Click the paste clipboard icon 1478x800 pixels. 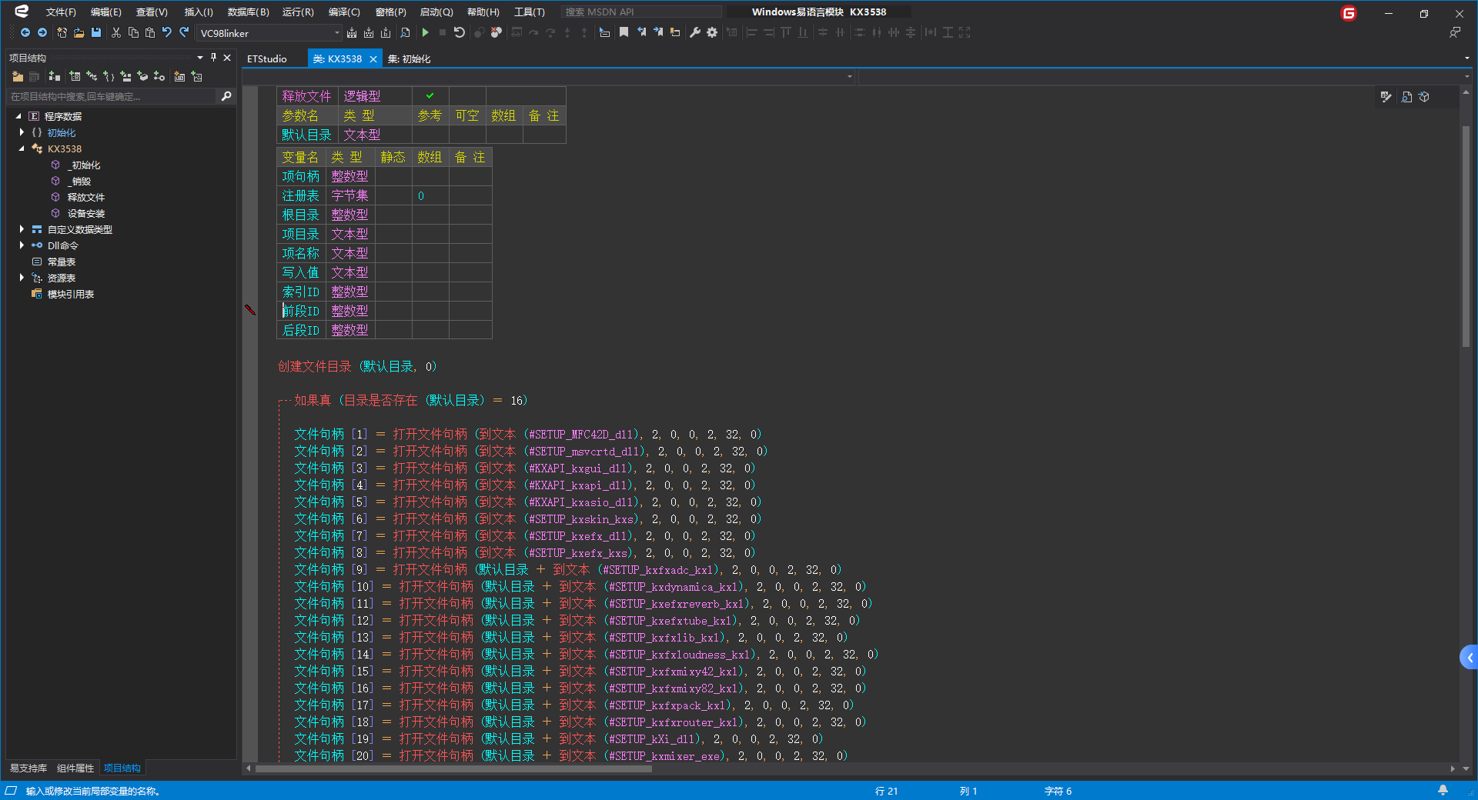(150, 32)
